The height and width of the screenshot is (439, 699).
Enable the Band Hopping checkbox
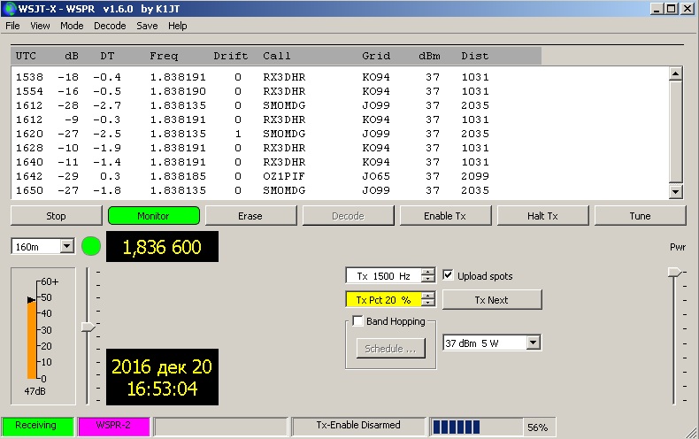point(357,320)
